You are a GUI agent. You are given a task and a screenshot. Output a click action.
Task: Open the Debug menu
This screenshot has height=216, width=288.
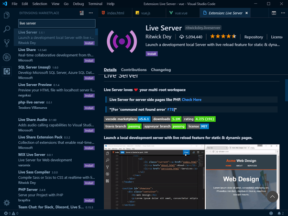pyautogui.click(x=78, y=4)
